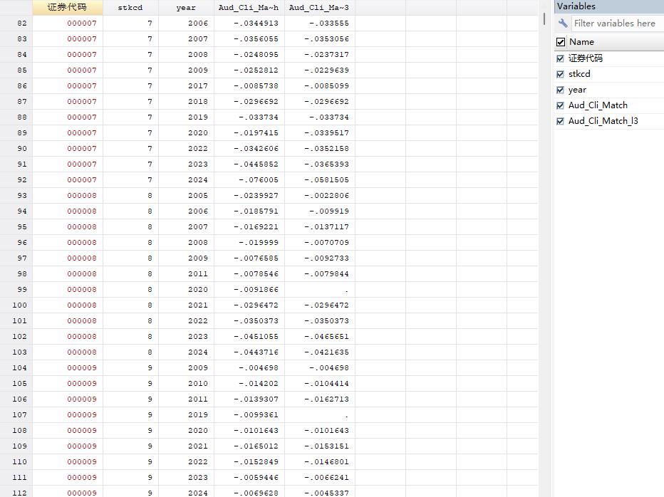Click value -.0197415 in row 89
Viewport: 664px width, 497px height.
[249, 133]
